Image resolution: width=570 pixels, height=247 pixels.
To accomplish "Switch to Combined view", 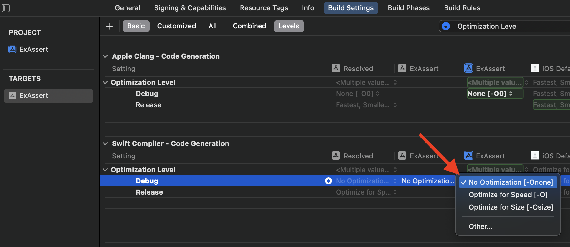I will tap(249, 26).
